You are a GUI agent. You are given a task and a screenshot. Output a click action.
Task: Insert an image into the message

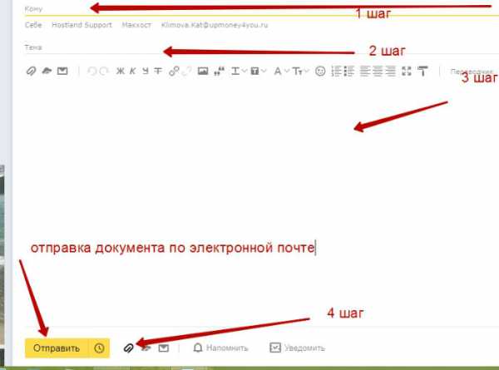click(203, 71)
